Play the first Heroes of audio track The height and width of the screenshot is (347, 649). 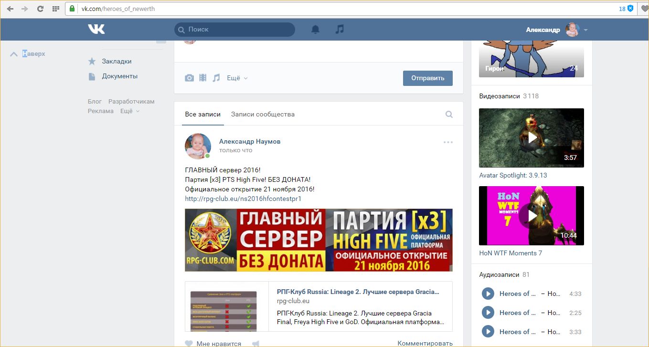488,294
